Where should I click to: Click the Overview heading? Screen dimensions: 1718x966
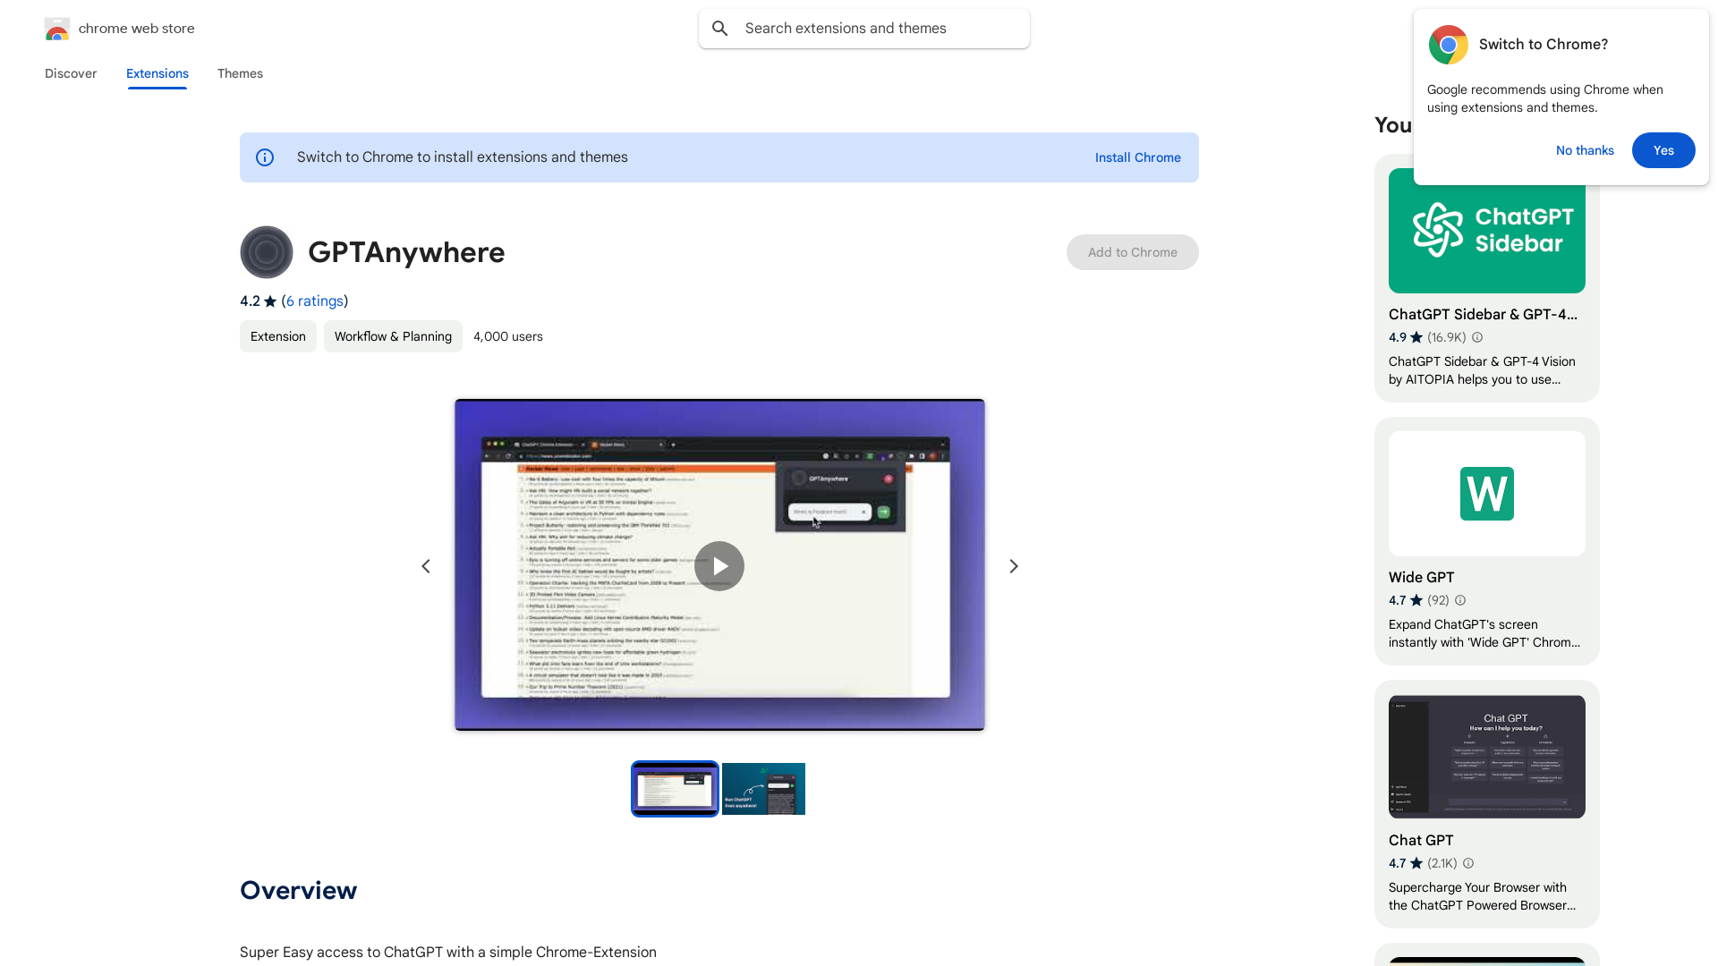[x=299, y=890]
